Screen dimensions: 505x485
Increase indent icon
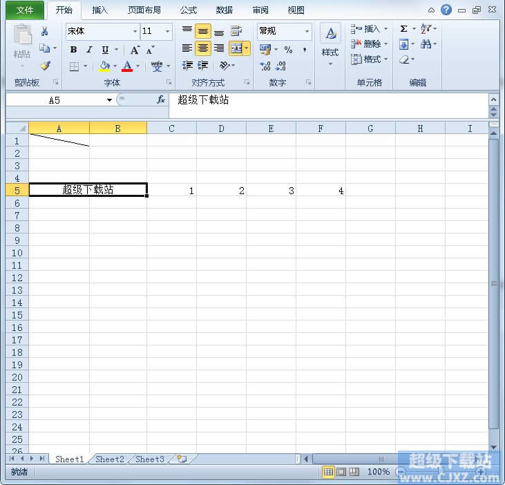coord(203,66)
